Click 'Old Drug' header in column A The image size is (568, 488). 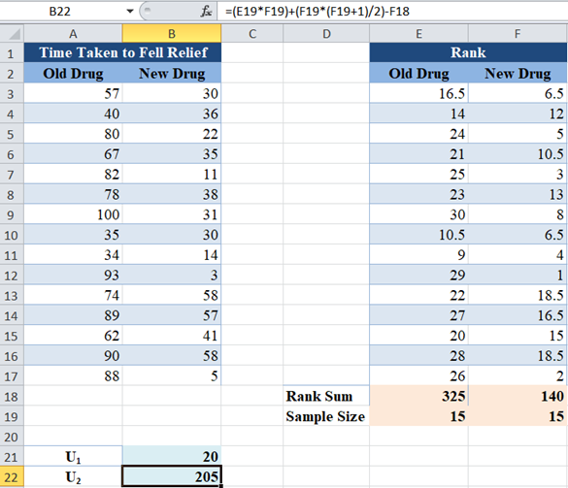click(73, 73)
